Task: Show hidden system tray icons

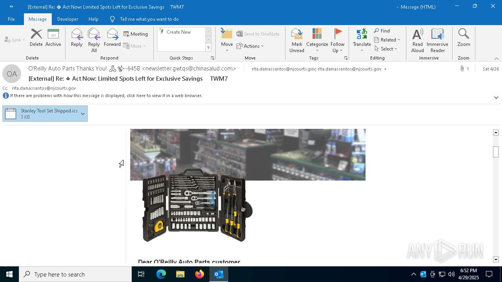Action: (413, 274)
